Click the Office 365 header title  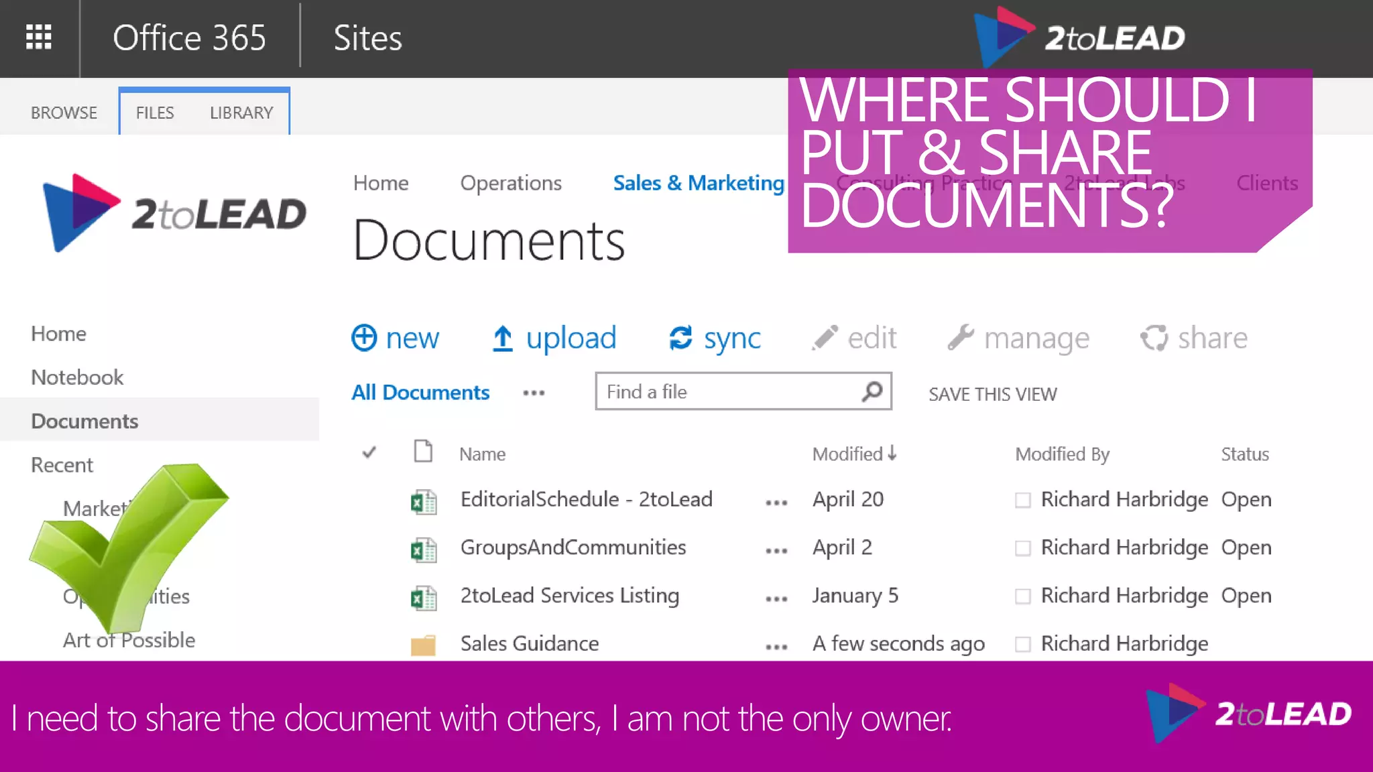pos(189,38)
